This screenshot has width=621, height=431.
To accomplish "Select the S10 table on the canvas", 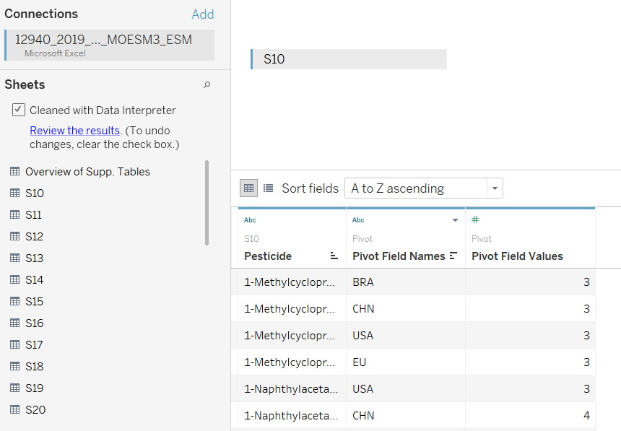I will pos(349,59).
